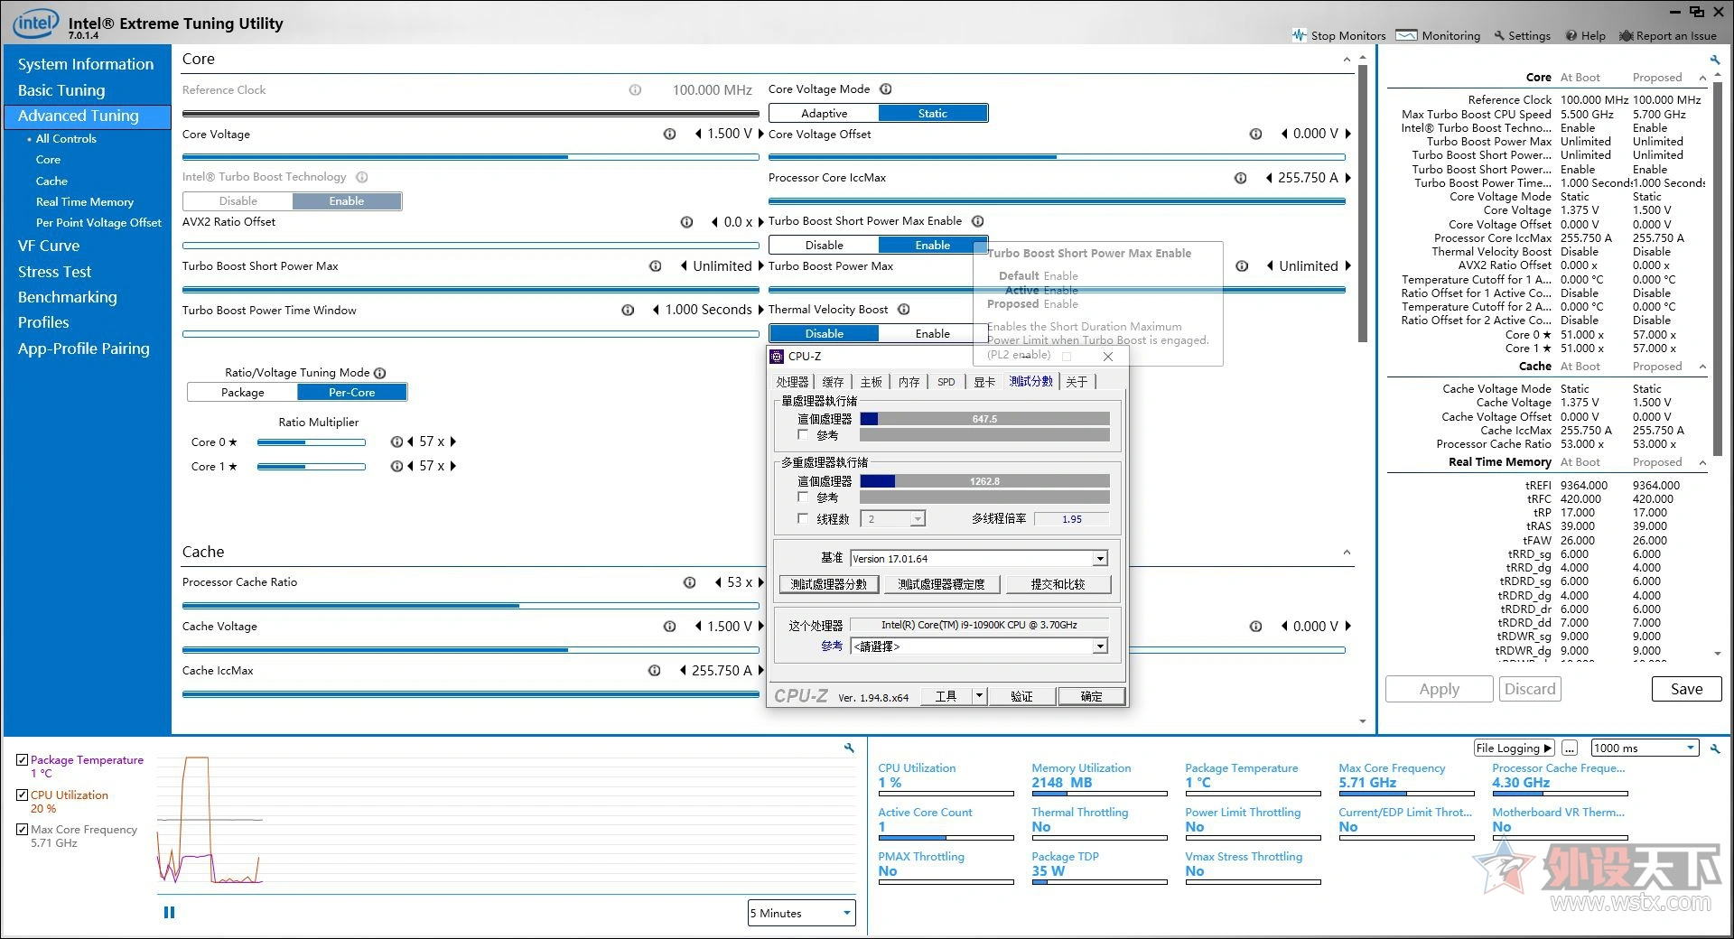Check the threads count checkbox in CPU-Z
Screen dimensions: 1734x939
click(x=803, y=519)
